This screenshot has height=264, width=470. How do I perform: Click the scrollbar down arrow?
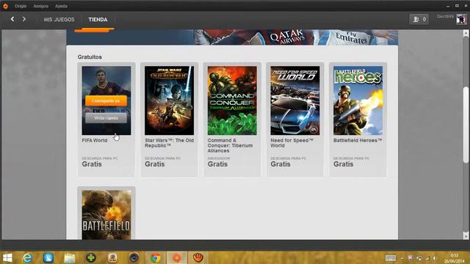[466, 236]
